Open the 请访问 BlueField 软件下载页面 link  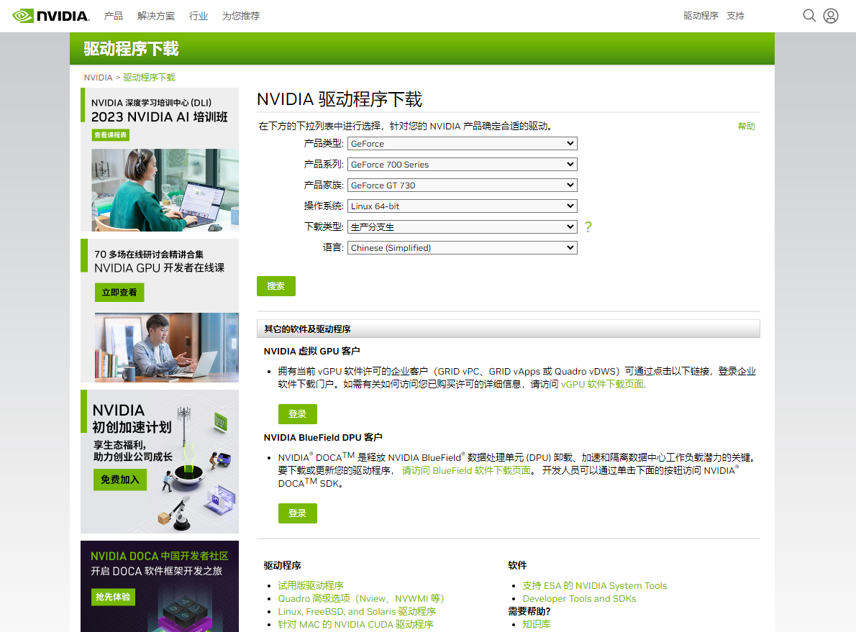(x=466, y=470)
